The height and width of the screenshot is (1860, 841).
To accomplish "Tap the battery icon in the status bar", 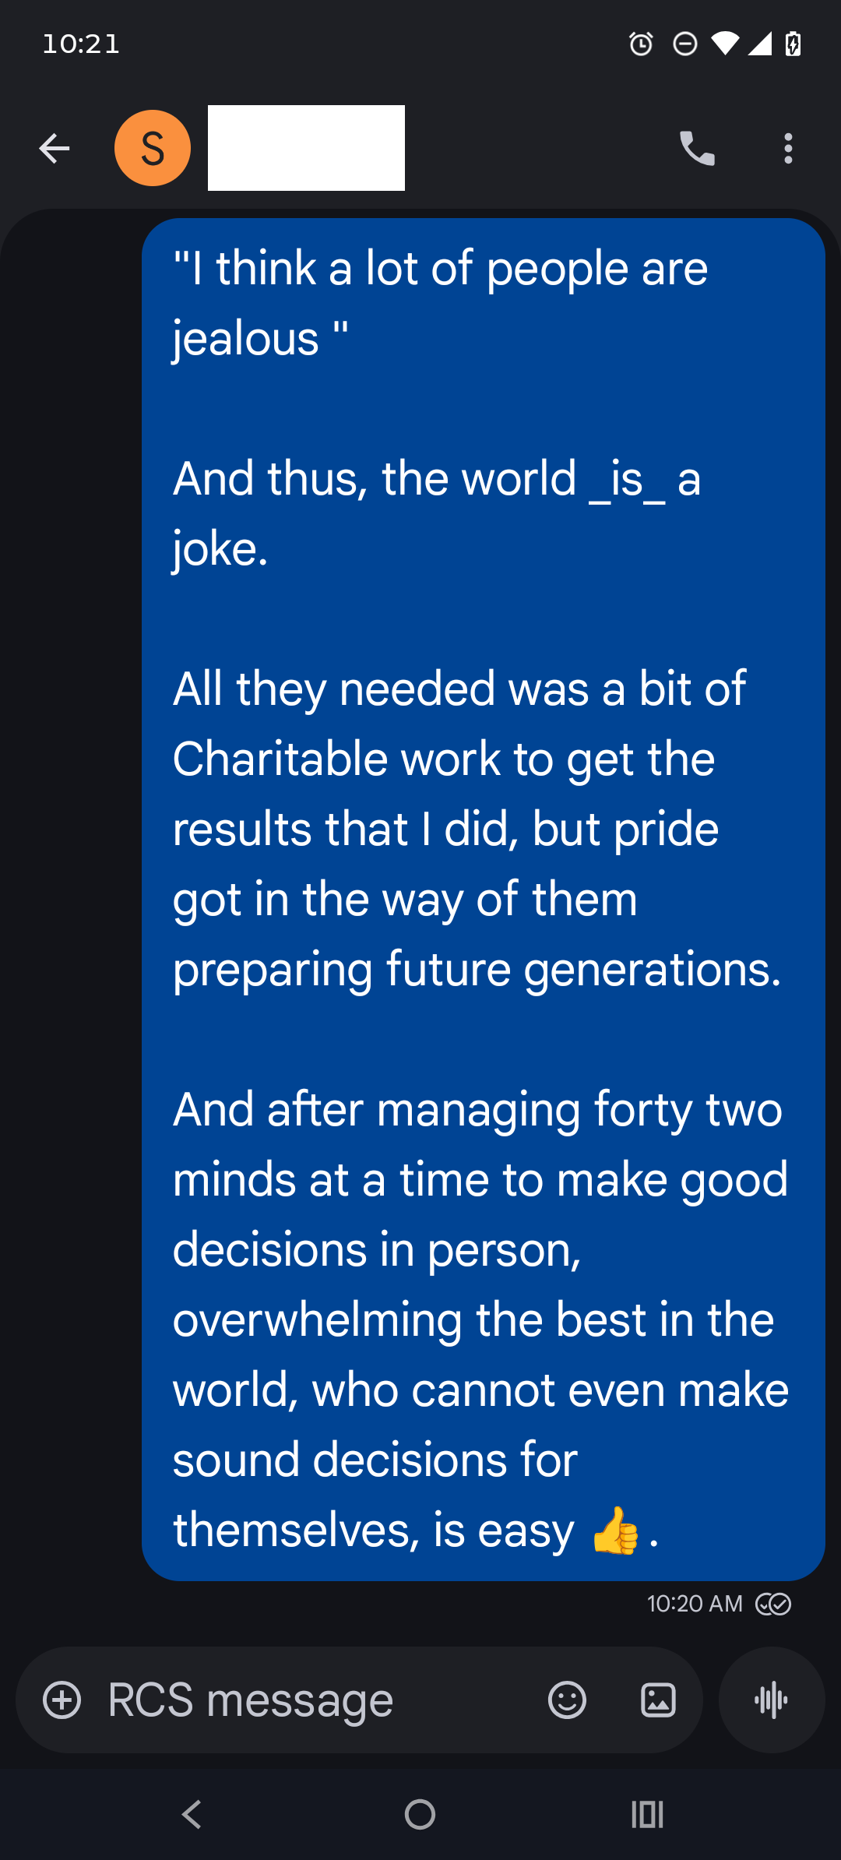I will click(793, 44).
